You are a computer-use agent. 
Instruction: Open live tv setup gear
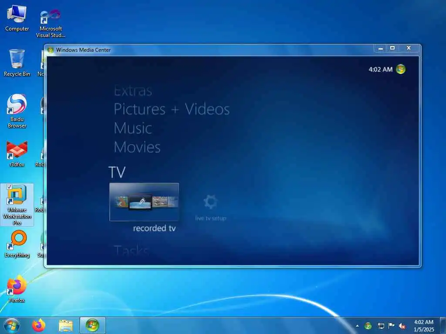click(210, 202)
